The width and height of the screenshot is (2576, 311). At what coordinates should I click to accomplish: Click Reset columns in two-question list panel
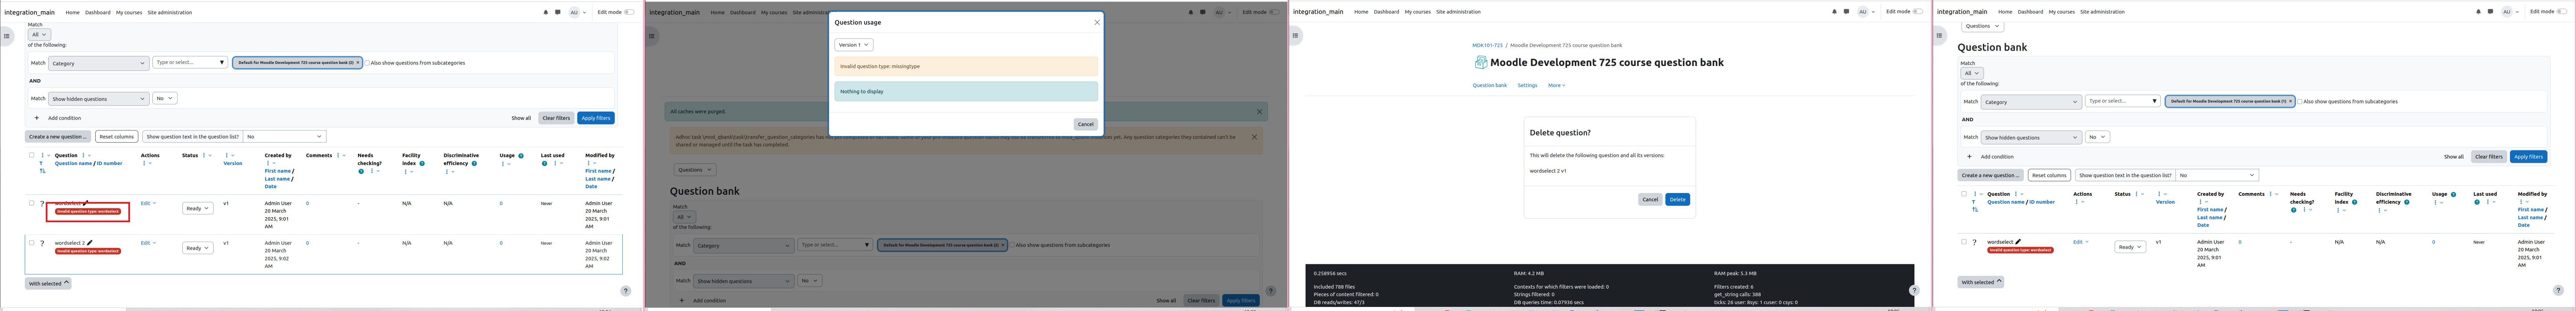point(117,136)
